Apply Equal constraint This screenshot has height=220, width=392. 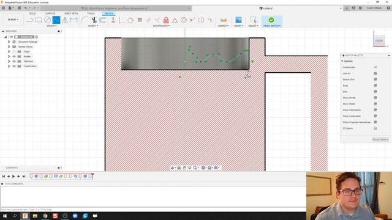[140, 20]
